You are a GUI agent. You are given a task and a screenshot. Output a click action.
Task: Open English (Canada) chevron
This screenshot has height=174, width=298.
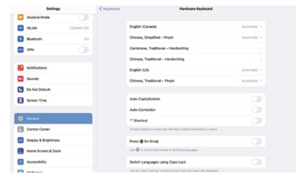pyautogui.click(x=261, y=27)
